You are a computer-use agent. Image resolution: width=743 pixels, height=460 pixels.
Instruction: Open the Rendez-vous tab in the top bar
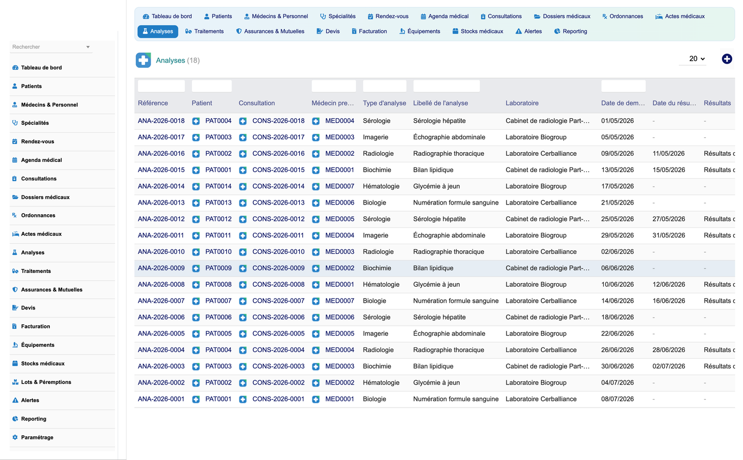tap(388, 16)
